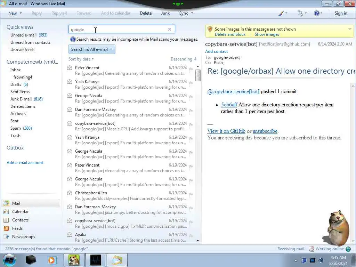This screenshot has width=356, height=267.
Task: Click the message list scroll down arrow
Action: pyautogui.click(x=198, y=241)
